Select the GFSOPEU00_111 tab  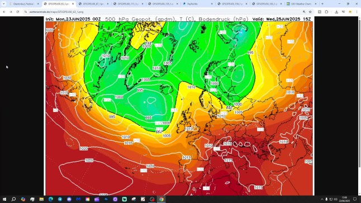129,4
